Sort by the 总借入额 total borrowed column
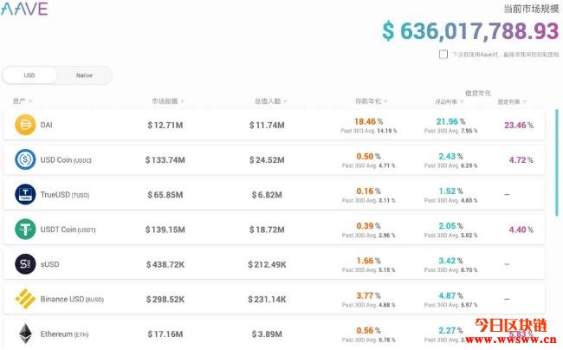This screenshot has height=350, width=563. click(270, 101)
